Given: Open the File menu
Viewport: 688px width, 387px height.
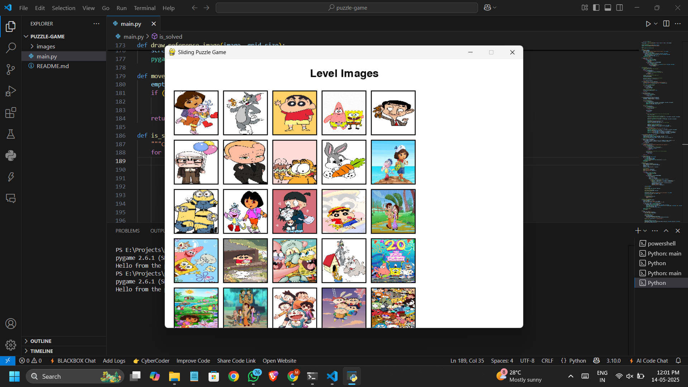Looking at the screenshot, I should pos(24,8).
